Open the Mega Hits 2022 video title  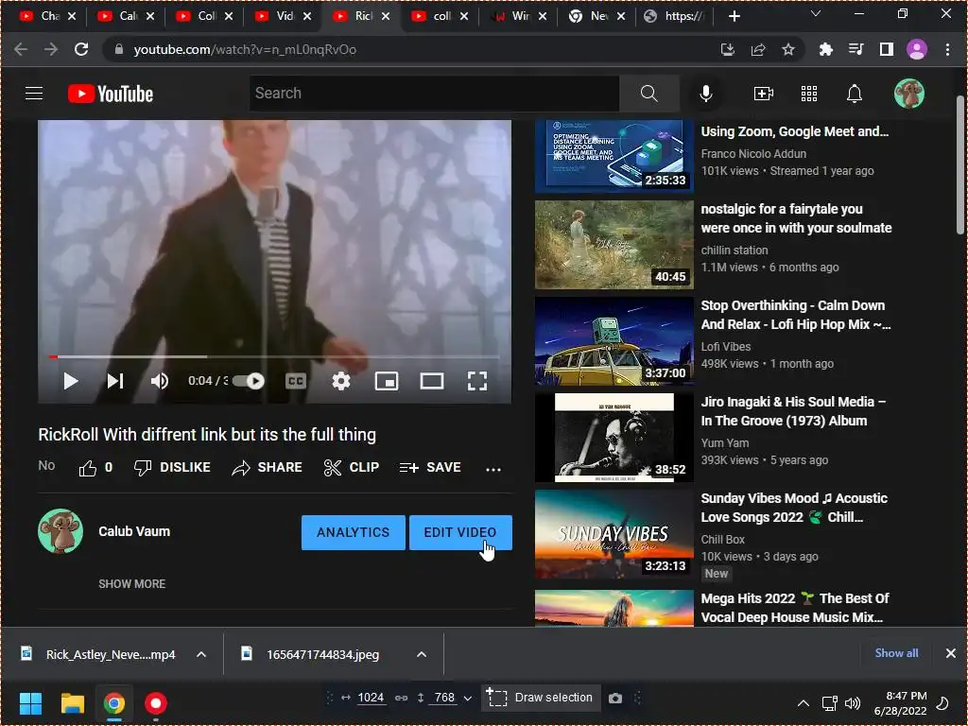(795, 608)
